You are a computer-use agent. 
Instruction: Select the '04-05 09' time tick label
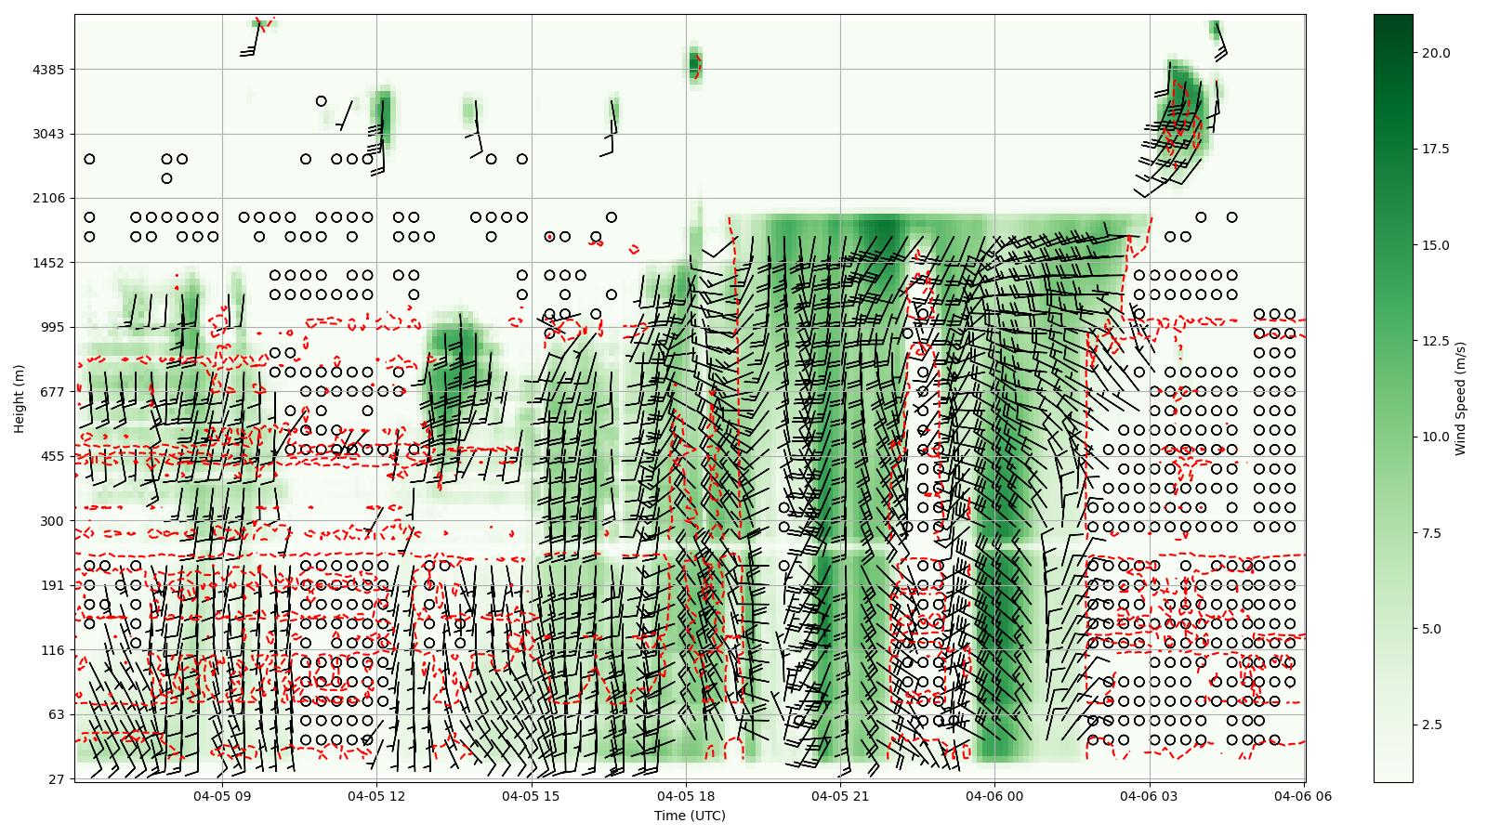click(x=222, y=796)
